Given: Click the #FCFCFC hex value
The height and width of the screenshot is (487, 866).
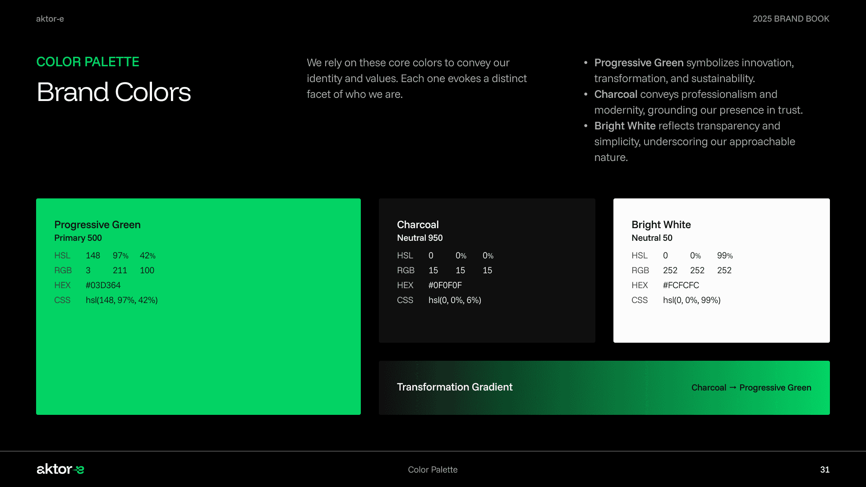Looking at the screenshot, I should pos(681,285).
